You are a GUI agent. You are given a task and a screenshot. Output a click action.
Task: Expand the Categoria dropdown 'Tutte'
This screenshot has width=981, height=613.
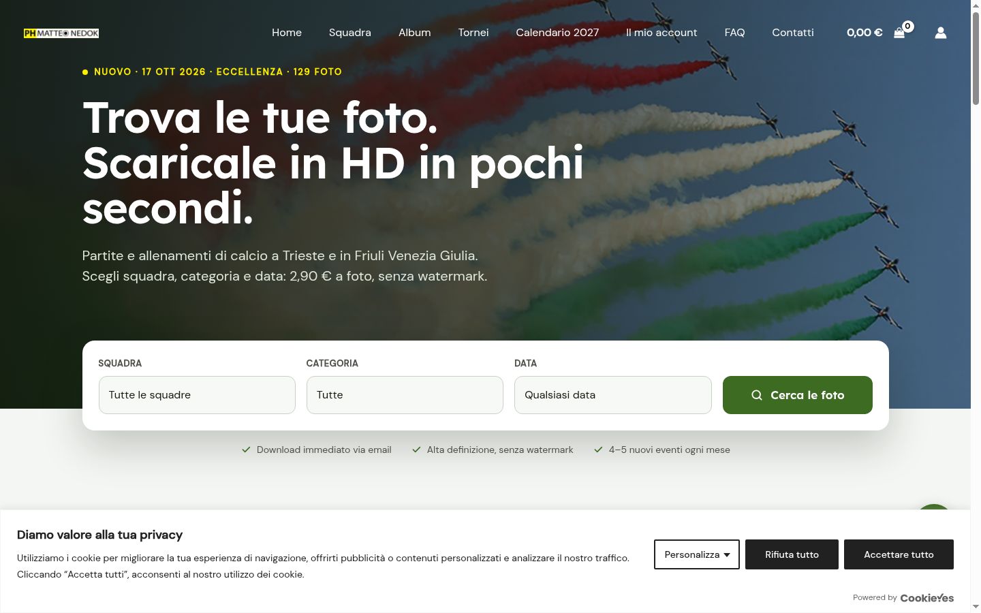click(x=405, y=395)
